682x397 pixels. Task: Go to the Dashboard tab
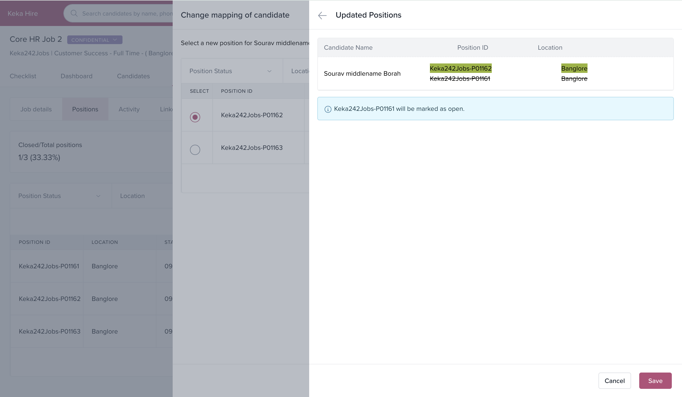(76, 76)
